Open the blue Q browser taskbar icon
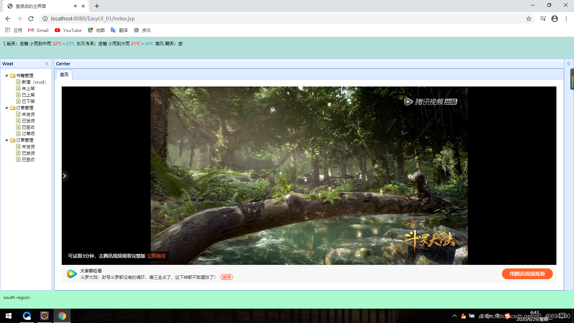The height and width of the screenshot is (323, 574). (27, 316)
